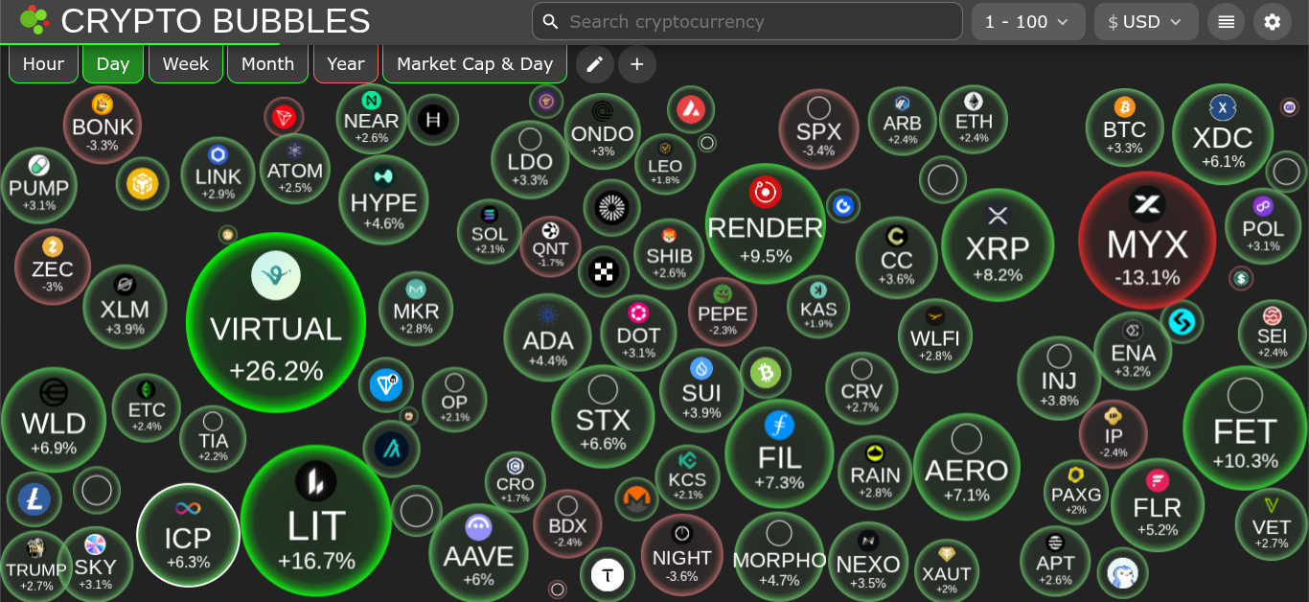Click the CC bubble

(897, 258)
